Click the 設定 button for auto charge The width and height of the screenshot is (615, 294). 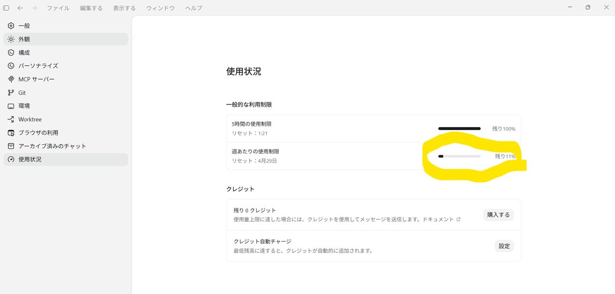pos(504,246)
